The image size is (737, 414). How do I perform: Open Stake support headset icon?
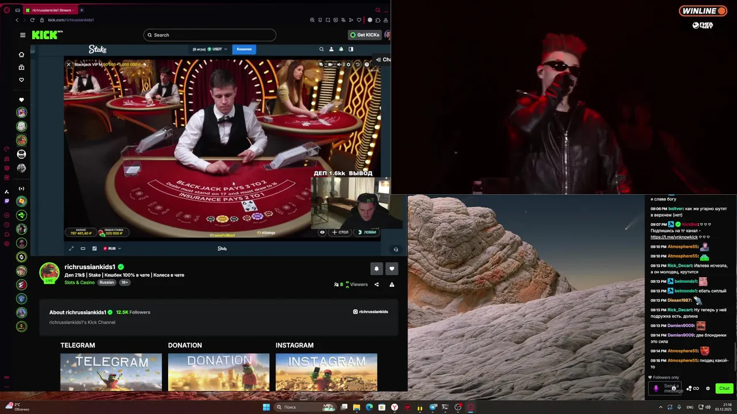pos(396,249)
